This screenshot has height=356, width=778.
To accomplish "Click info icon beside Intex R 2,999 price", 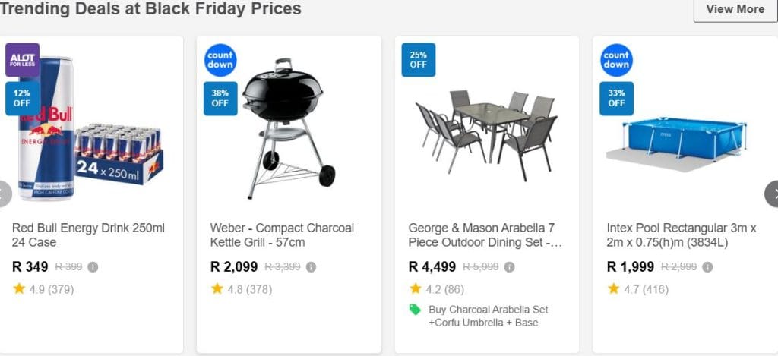I will click(707, 267).
